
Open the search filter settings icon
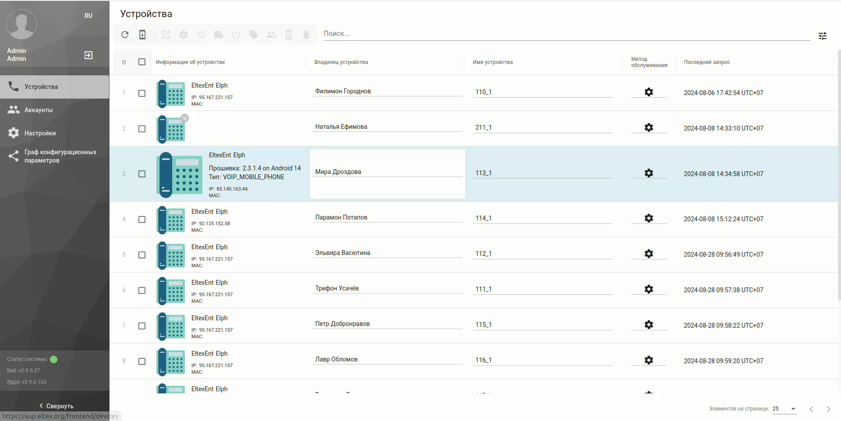pyautogui.click(x=822, y=36)
